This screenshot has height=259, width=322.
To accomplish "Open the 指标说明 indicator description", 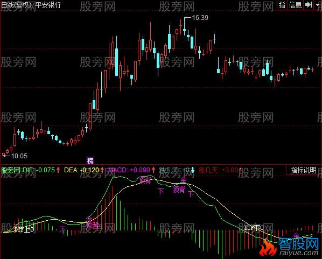I will click(303, 170).
